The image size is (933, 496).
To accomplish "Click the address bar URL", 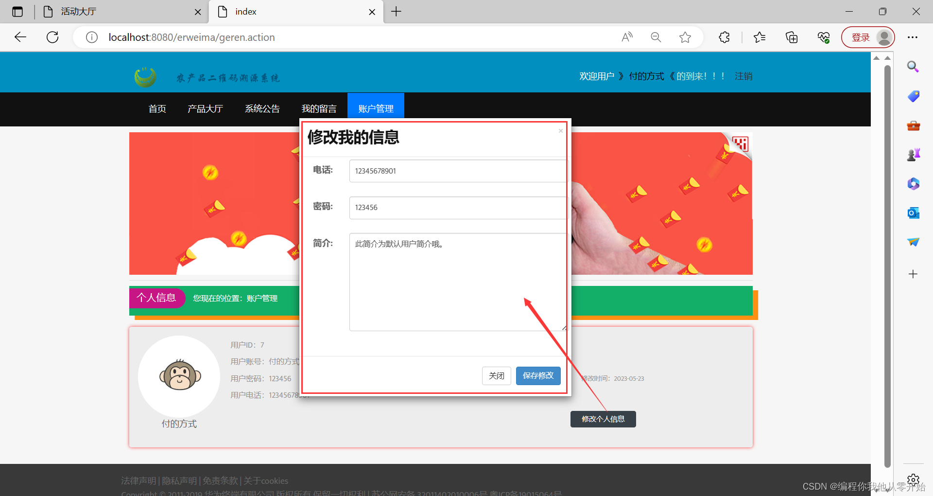I will (x=191, y=37).
